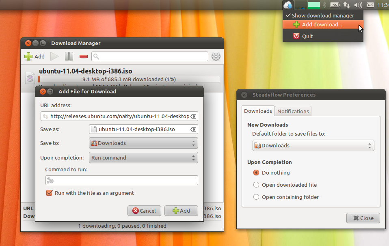Click the Add button in Download Manager toolbar
The height and width of the screenshot is (246, 389).
(35, 56)
